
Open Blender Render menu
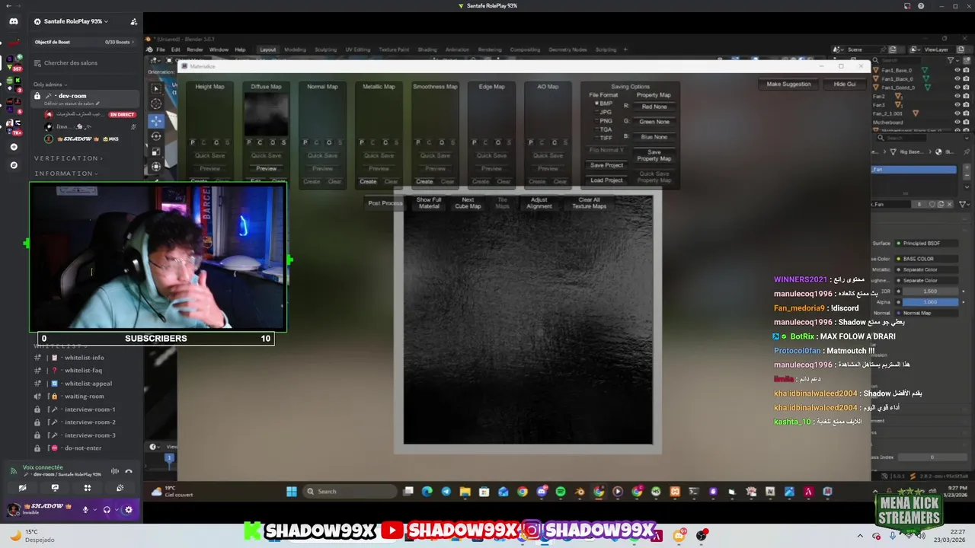pos(195,49)
